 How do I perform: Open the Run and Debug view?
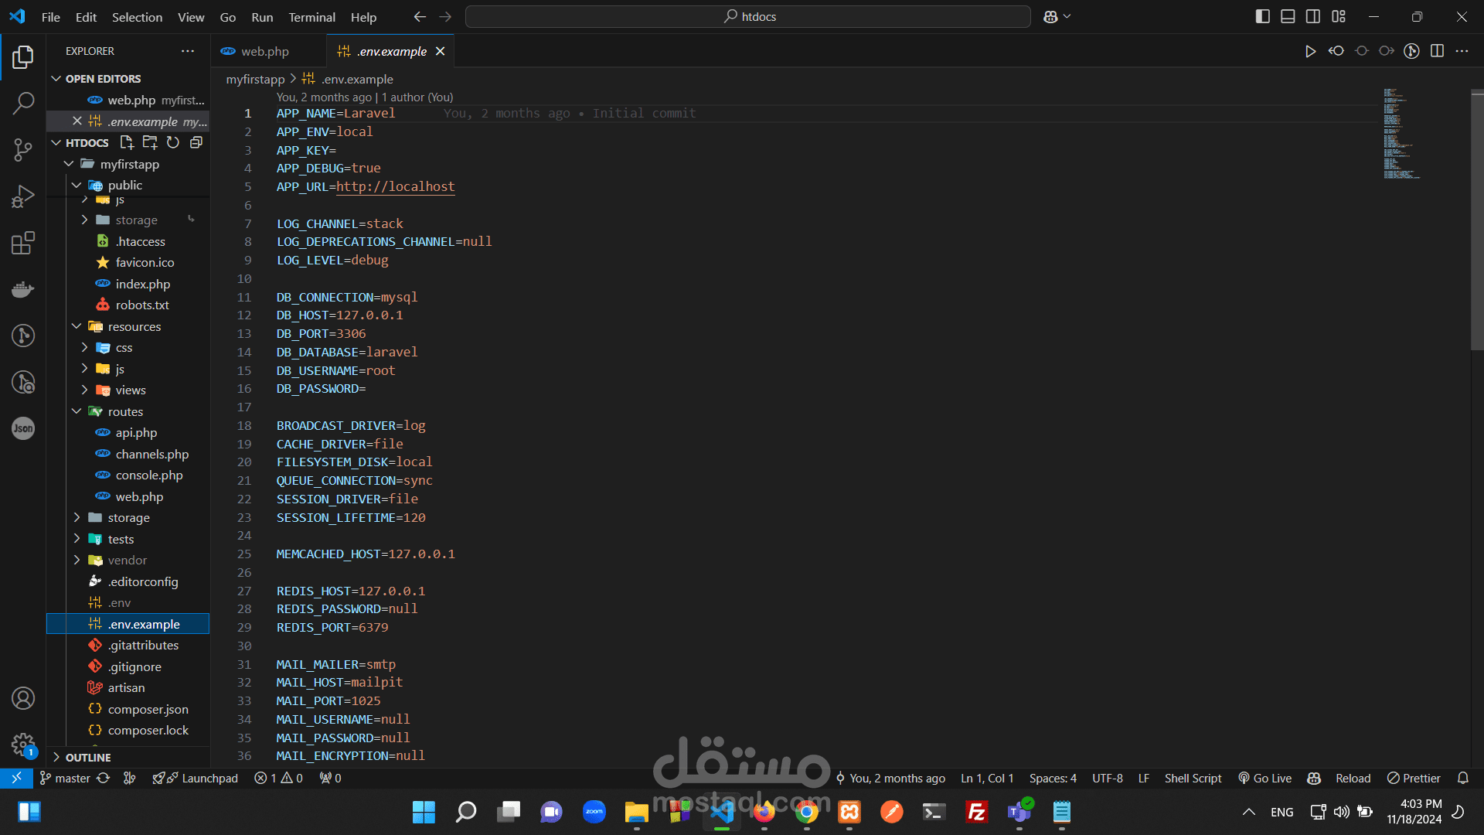23,196
